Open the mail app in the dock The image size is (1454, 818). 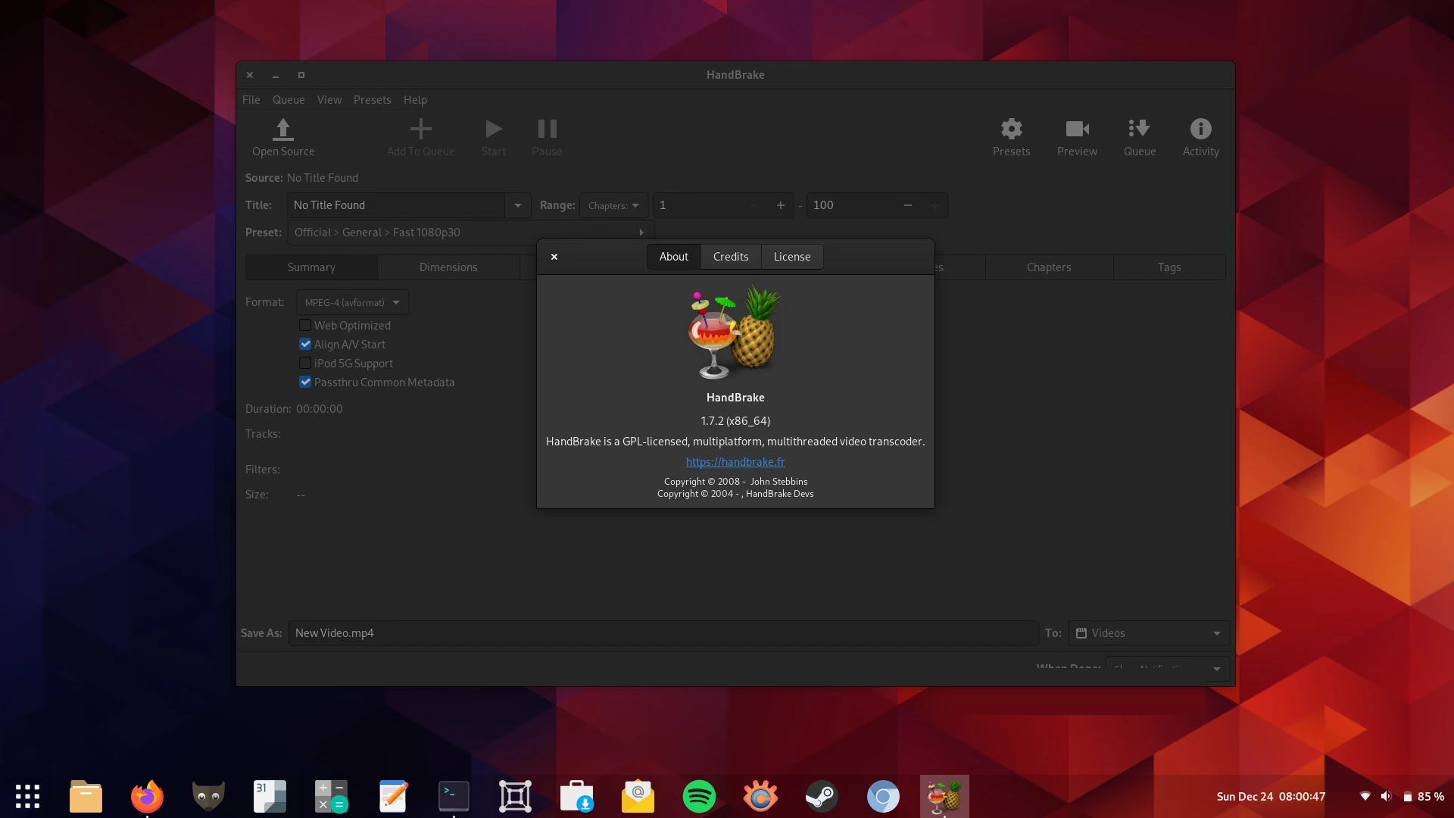638,796
